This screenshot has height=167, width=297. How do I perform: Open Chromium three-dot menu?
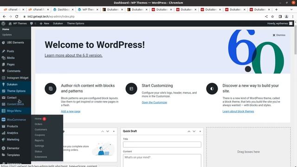(x=293, y=17)
